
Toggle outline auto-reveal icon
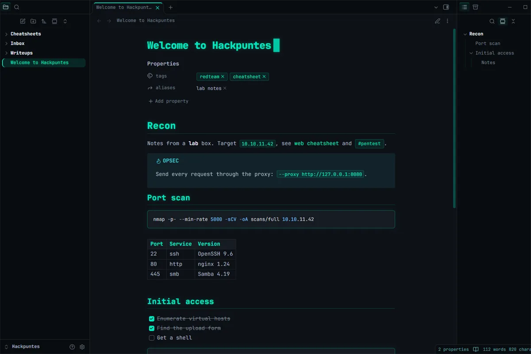[x=503, y=21]
